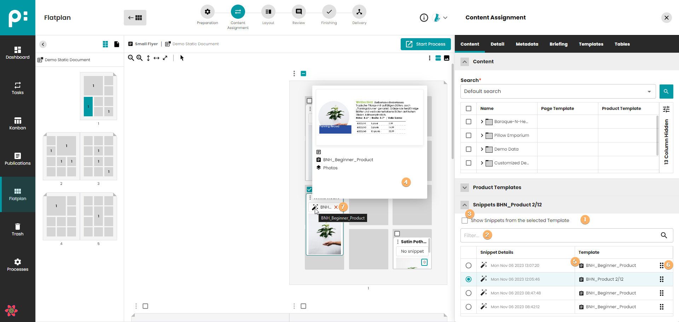
Task: Switch to grid view in page panel
Action: pyautogui.click(x=105, y=44)
